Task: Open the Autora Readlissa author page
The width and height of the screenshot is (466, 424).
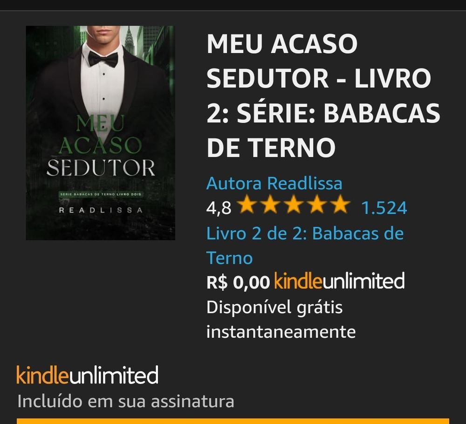Action: click(274, 183)
